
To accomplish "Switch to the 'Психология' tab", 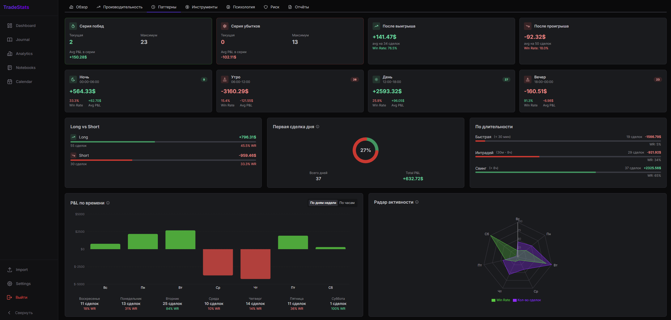I will coord(240,7).
